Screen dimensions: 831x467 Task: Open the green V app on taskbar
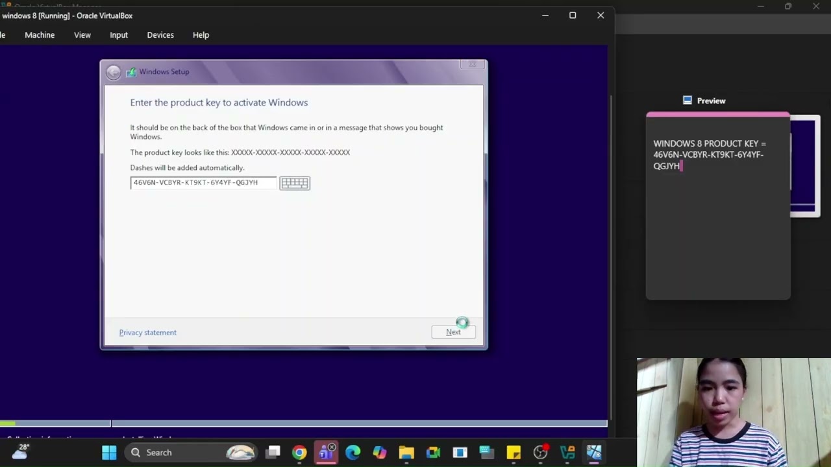pyautogui.click(x=567, y=453)
